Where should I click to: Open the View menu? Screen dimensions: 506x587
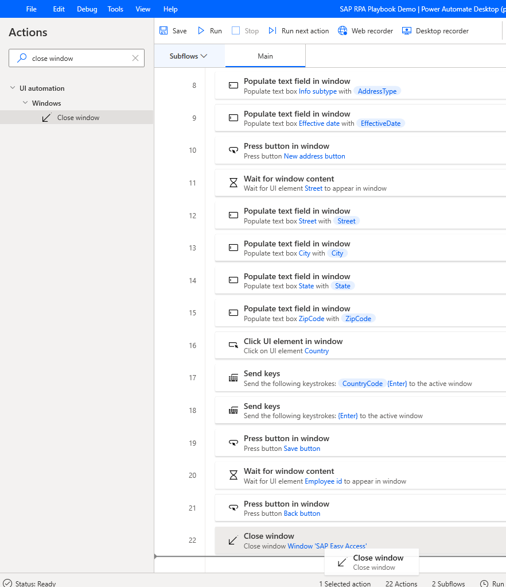[142, 9]
